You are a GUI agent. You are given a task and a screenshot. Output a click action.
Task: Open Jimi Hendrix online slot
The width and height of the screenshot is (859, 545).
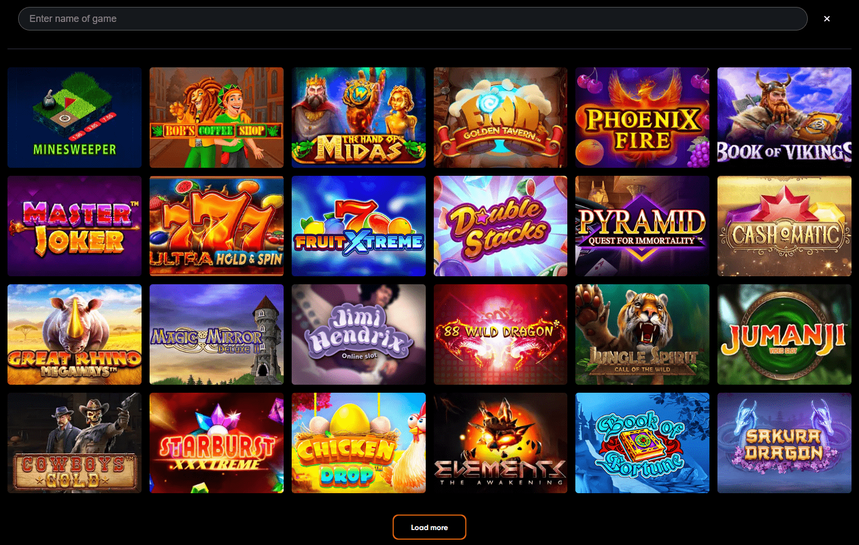358,334
